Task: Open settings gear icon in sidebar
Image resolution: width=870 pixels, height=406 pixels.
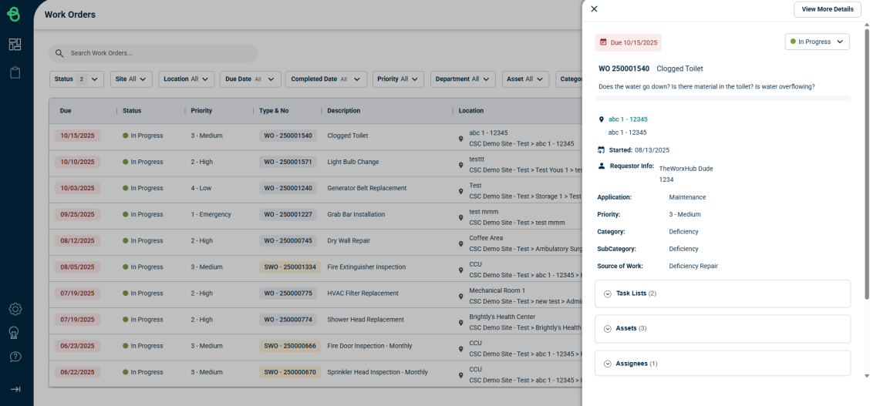Action: (x=15, y=309)
